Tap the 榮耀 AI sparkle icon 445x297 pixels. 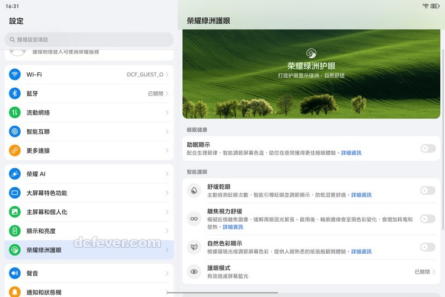pyautogui.click(x=15, y=174)
